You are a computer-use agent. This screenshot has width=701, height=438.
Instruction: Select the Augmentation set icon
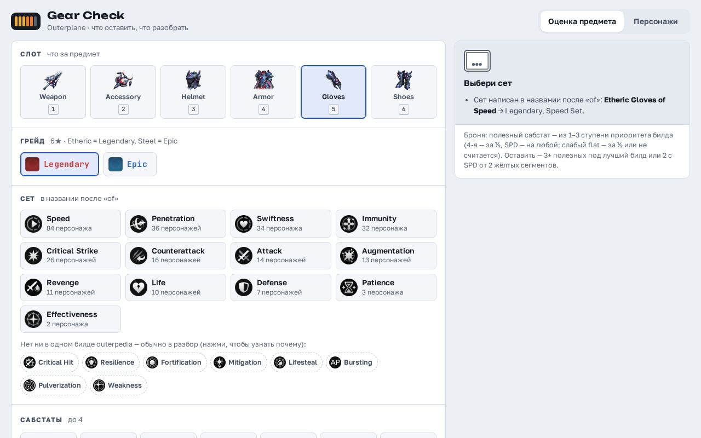pos(349,256)
